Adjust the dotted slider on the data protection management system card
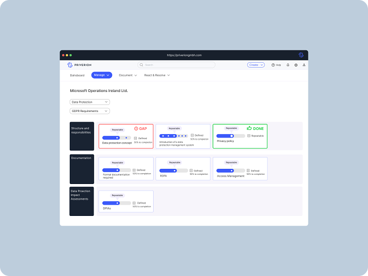The width and height of the screenshot is (368, 276). pos(174,136)
